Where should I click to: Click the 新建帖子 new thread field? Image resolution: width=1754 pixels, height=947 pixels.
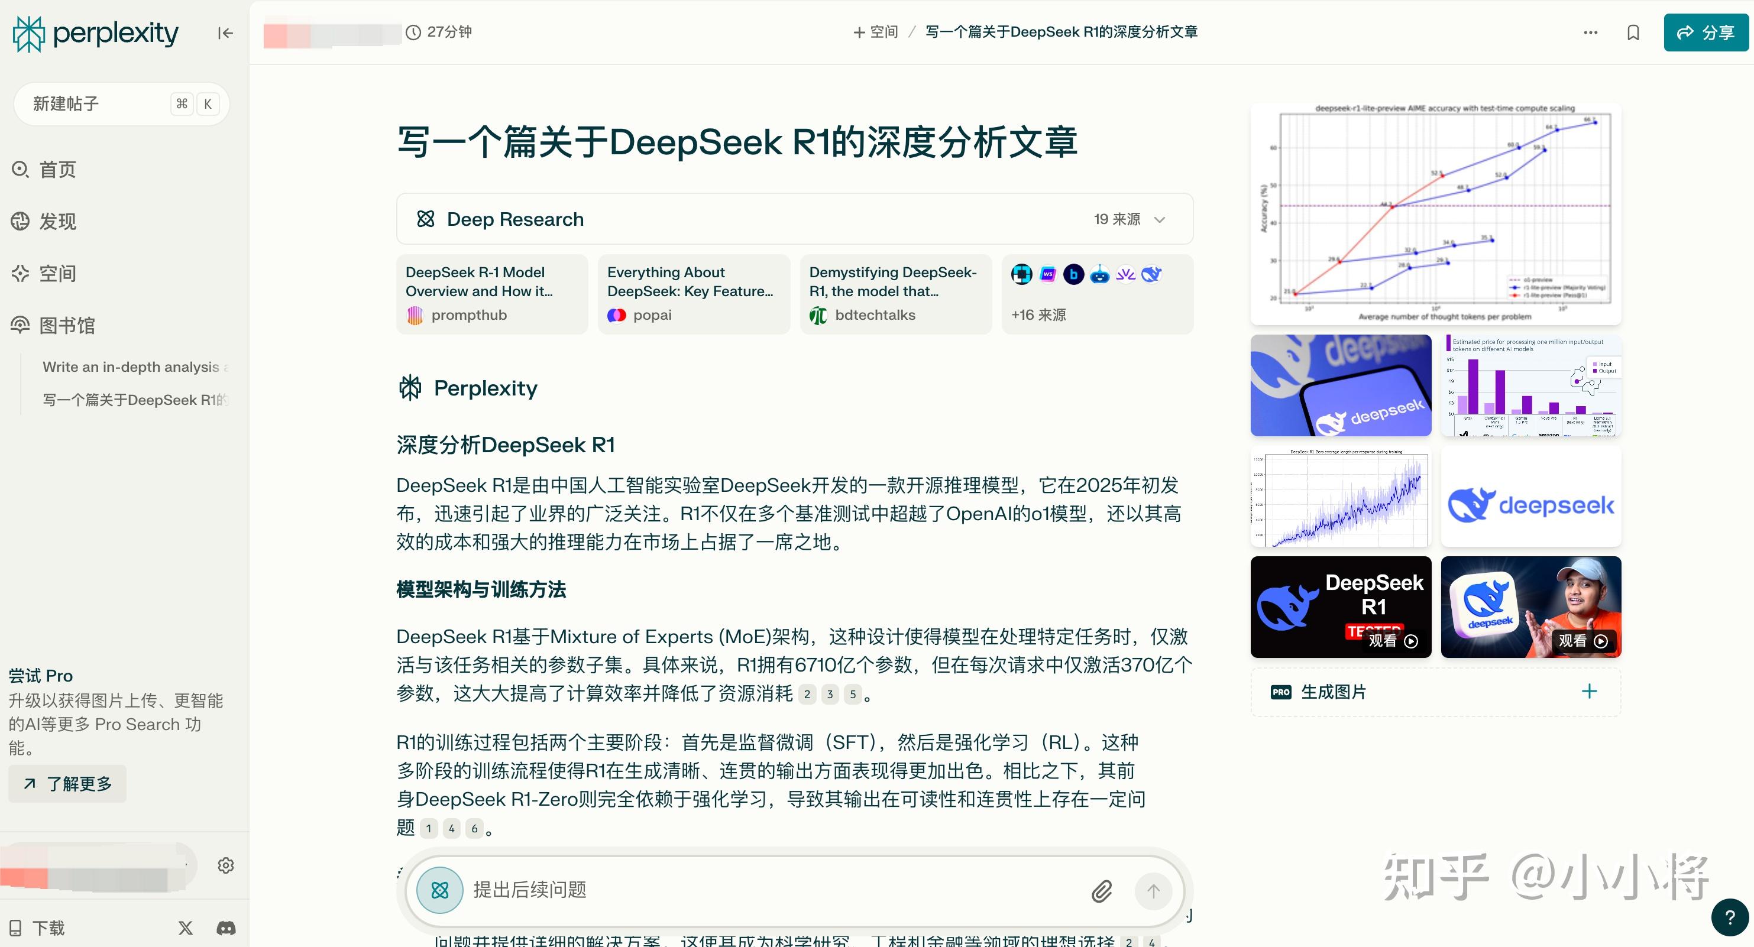pyautogui.click(x=122, y=103)
